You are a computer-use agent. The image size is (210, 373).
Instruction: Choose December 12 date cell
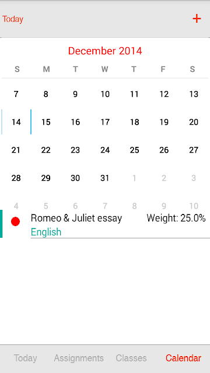pyautogui.click(x=164, y=94)
